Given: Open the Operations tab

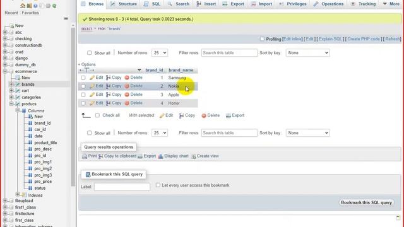Looking at the screenshot, I should pyautogui.click(x=328, y=4).
